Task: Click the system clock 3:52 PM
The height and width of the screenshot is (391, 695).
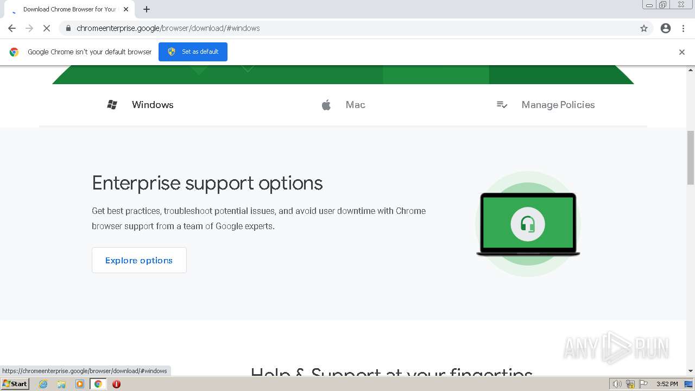Action: pyautogui.click(x=667, y=384)
